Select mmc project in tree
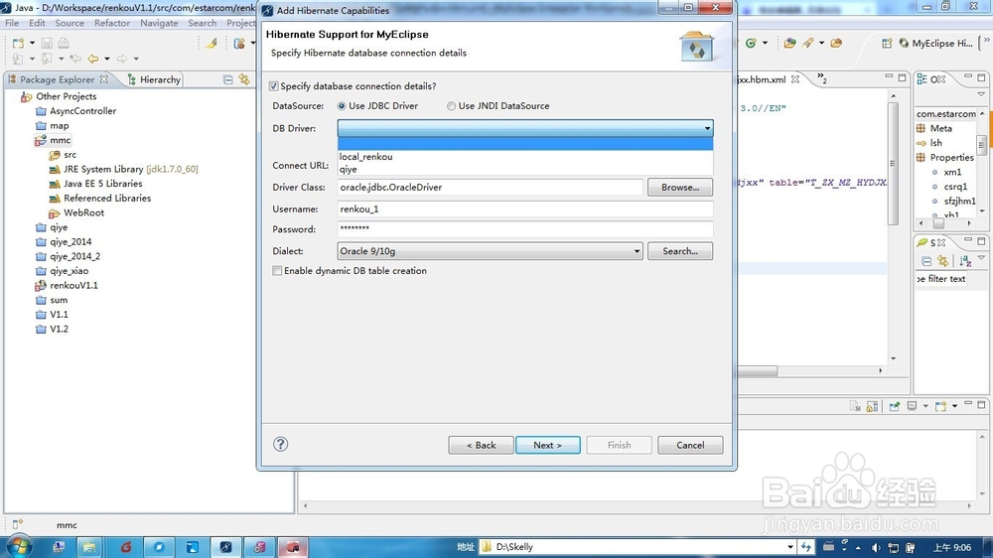The width and height of the screenshot is (993, 558). coord(61,140)
